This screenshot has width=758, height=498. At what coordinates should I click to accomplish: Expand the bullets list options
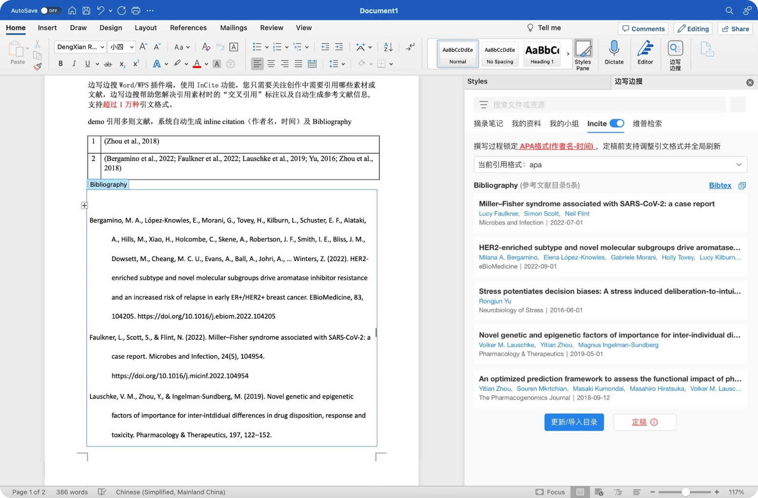267,47
